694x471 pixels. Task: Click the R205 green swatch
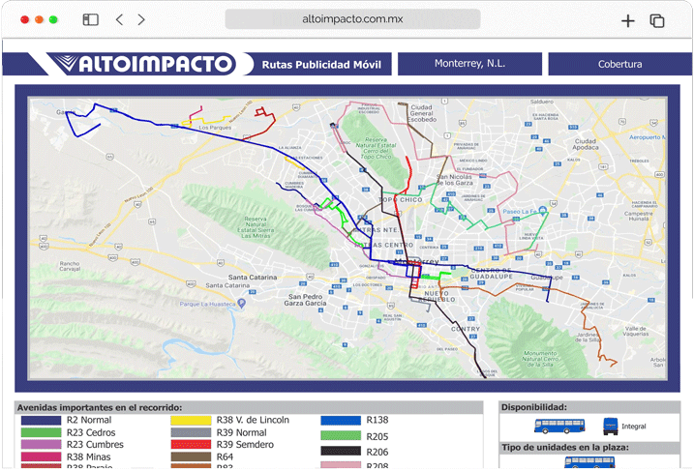341,435
